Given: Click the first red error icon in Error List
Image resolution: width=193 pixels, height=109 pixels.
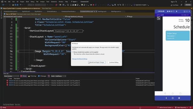Looking at the screenshot, I should [x=7, y=81].
